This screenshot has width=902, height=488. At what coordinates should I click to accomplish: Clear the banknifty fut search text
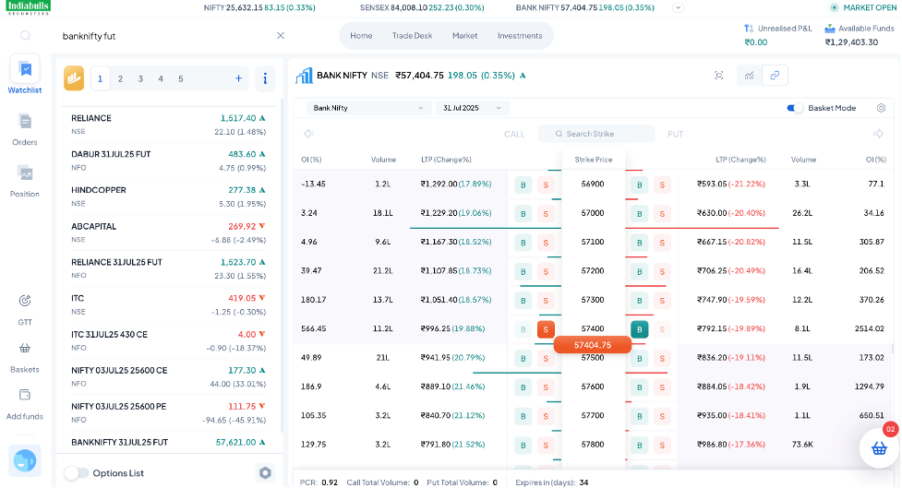pos(280,36)
